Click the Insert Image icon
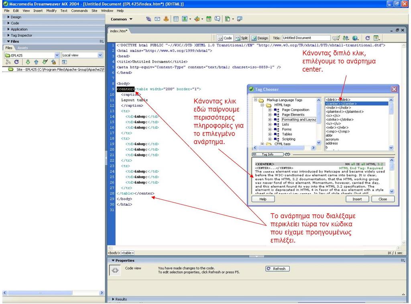411x304 pixels. pos(185,19)
